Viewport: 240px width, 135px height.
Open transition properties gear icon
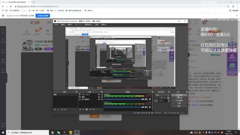click(168, 98)
